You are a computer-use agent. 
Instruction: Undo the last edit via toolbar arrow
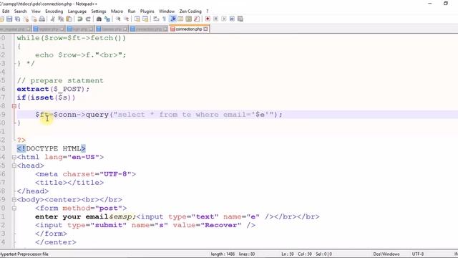coord(79,19)
